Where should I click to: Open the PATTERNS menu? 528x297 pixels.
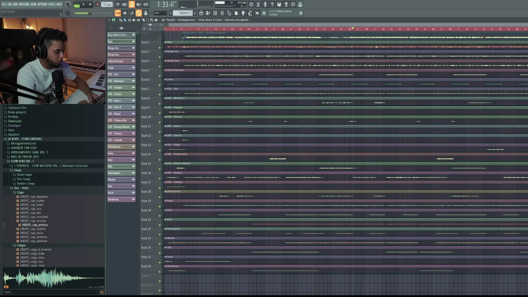coord(24,4)
